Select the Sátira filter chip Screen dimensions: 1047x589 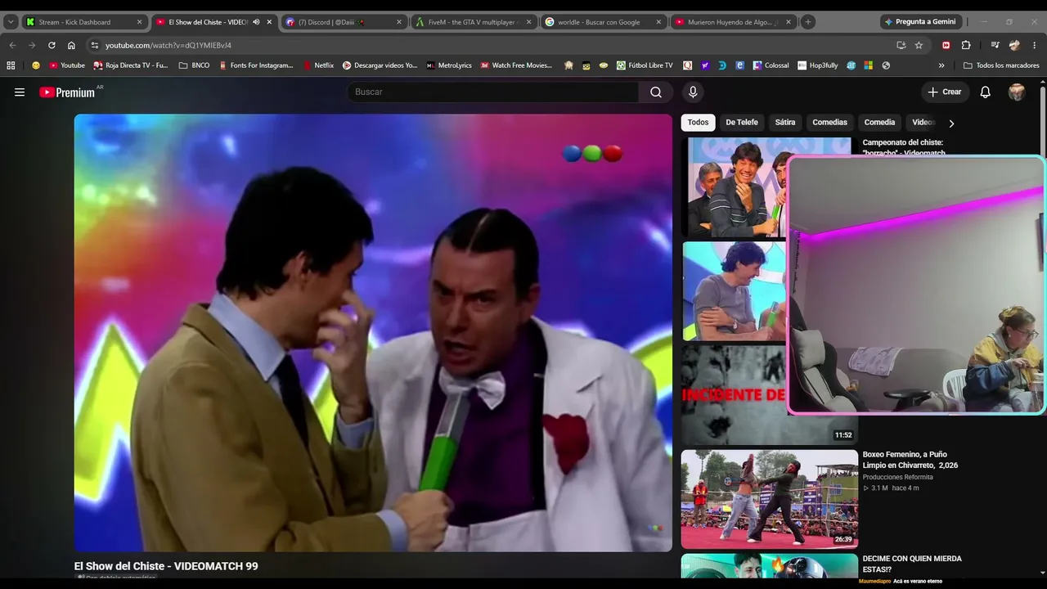click(x=785, y=123)
